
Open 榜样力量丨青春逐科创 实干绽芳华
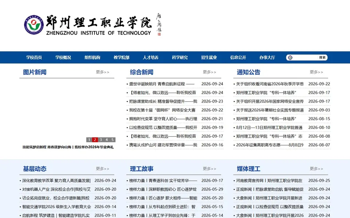pyautogui.click(x=163, y=181)
